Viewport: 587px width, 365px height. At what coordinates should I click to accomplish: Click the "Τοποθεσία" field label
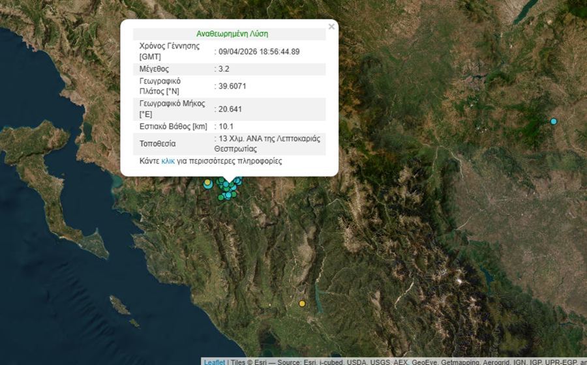pos(158,143)
